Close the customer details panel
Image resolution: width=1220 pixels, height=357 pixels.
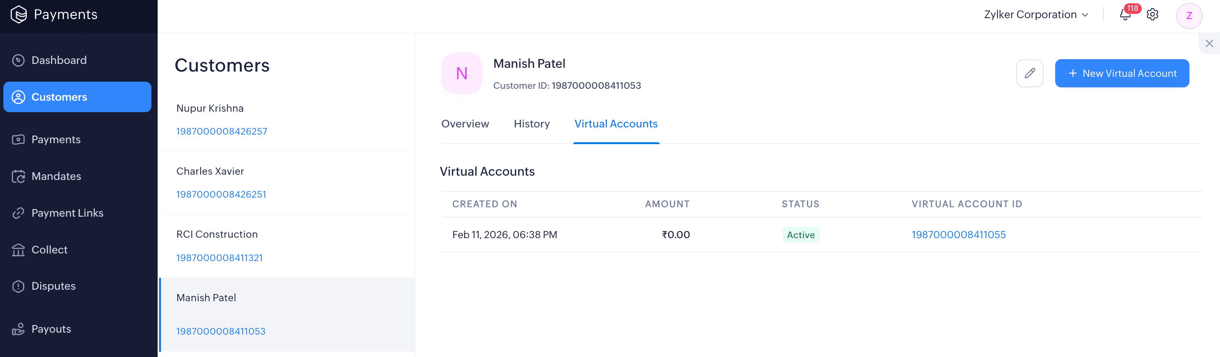click(x=1209, y=44)
